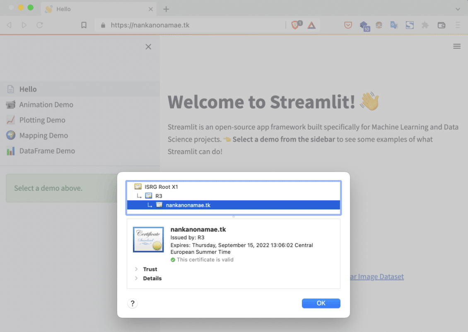Open the extension with 10 badge
This screenshot has width=468, height=332.
tap(364, 26)
